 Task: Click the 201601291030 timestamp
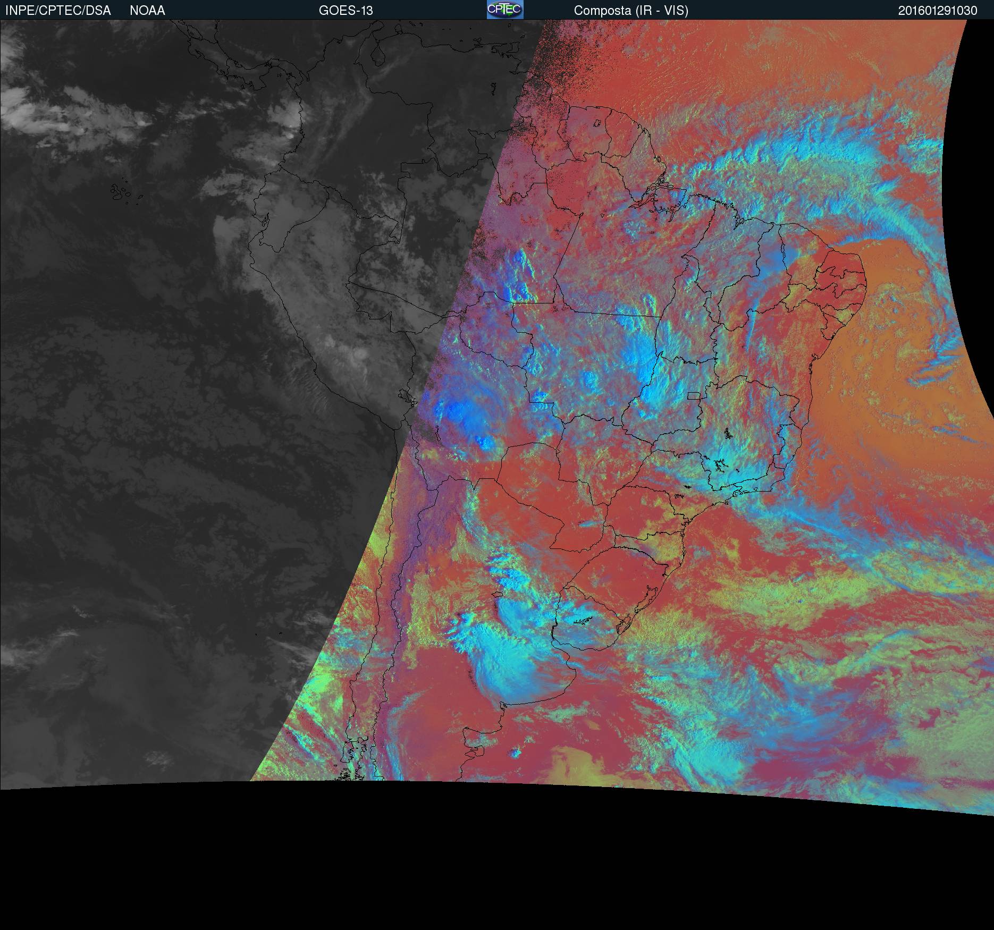pos(938,11)
